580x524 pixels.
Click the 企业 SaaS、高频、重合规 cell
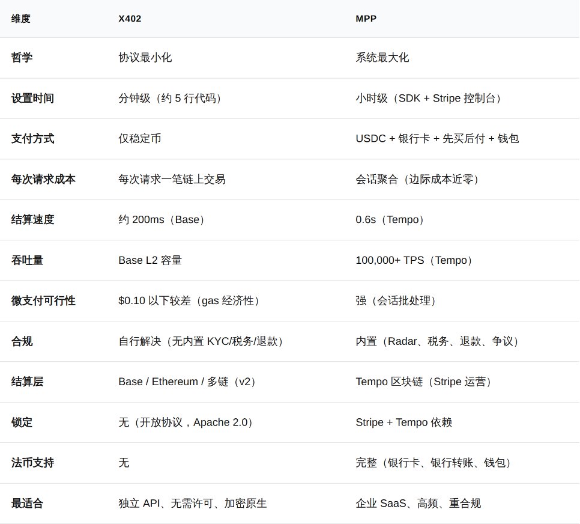tap(418, 504)
